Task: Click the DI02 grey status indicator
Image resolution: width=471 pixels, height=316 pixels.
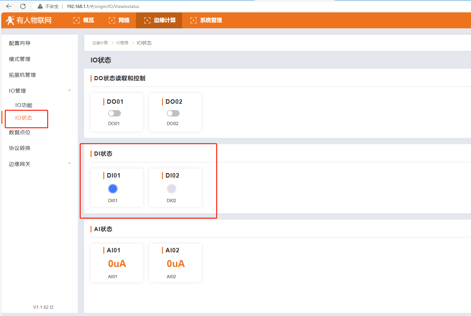Action: click(x=172, y=189)
